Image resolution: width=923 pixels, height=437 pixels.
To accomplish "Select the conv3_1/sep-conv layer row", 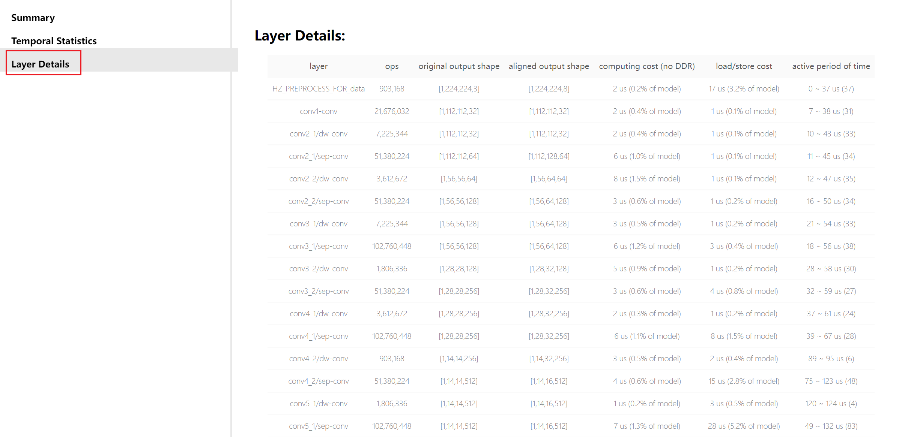I will pyautogui.click(x=318, y=246).
